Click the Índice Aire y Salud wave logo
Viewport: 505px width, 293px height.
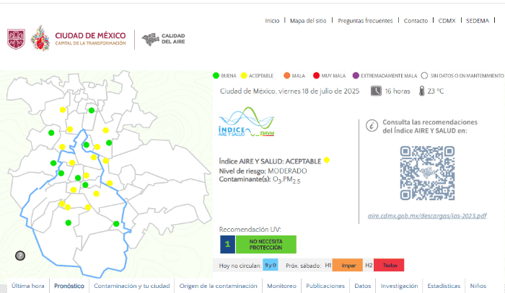click(x=246, y=122)
